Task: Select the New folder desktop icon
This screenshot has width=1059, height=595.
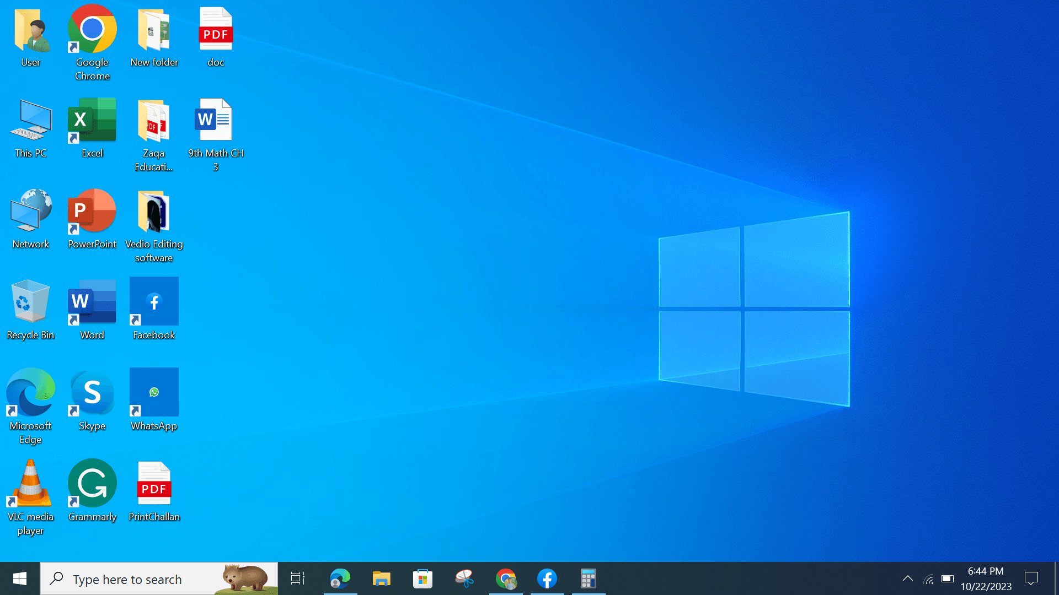Action: pos(154,37)
